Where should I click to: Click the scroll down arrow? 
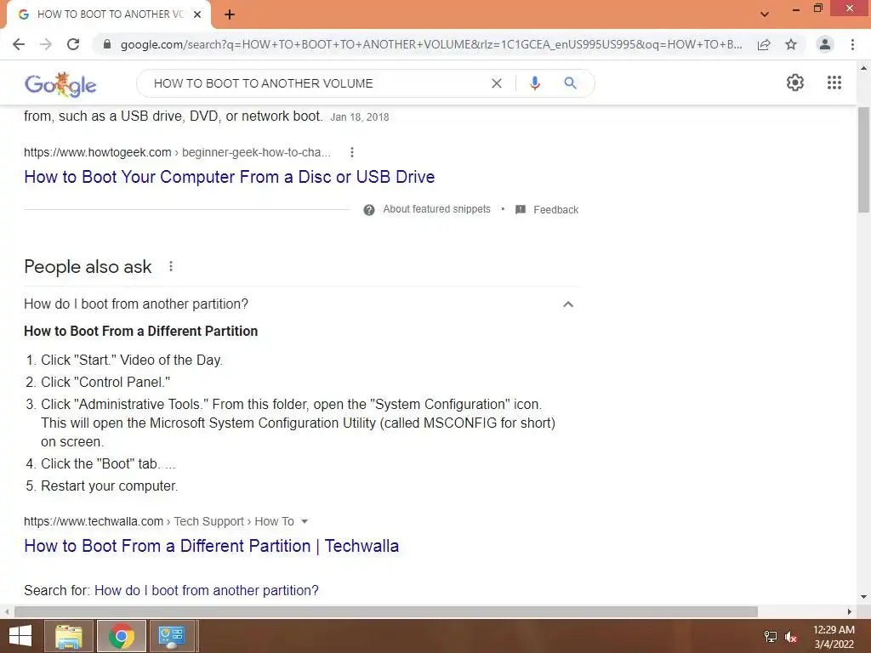pos(864,598)
